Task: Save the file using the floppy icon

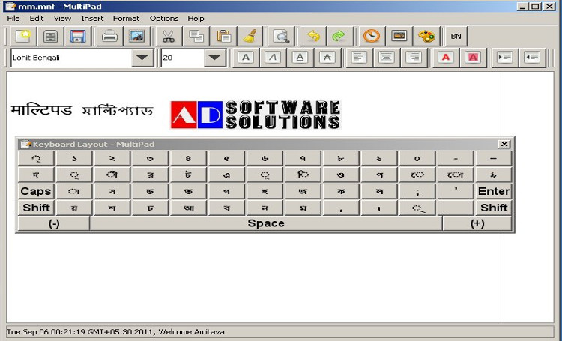Action: [78, 36]
